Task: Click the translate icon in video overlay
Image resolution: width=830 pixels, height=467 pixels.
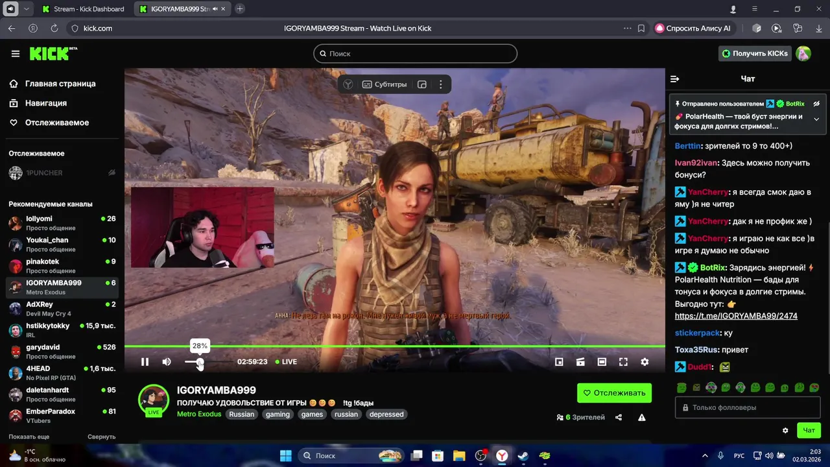Action: pyautogui.click(x=348, y=84)
